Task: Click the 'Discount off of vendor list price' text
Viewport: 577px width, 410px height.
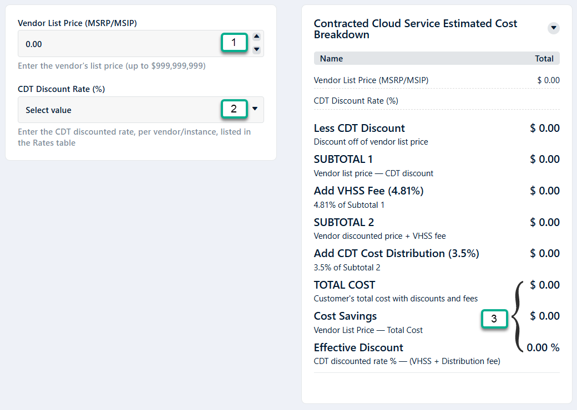Action: pyautogui.click(x=371, y=142)
